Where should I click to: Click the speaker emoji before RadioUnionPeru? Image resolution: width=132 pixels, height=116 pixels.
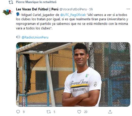pos(18,37)
